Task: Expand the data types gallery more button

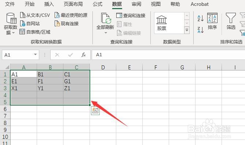Action: [187, 30]
